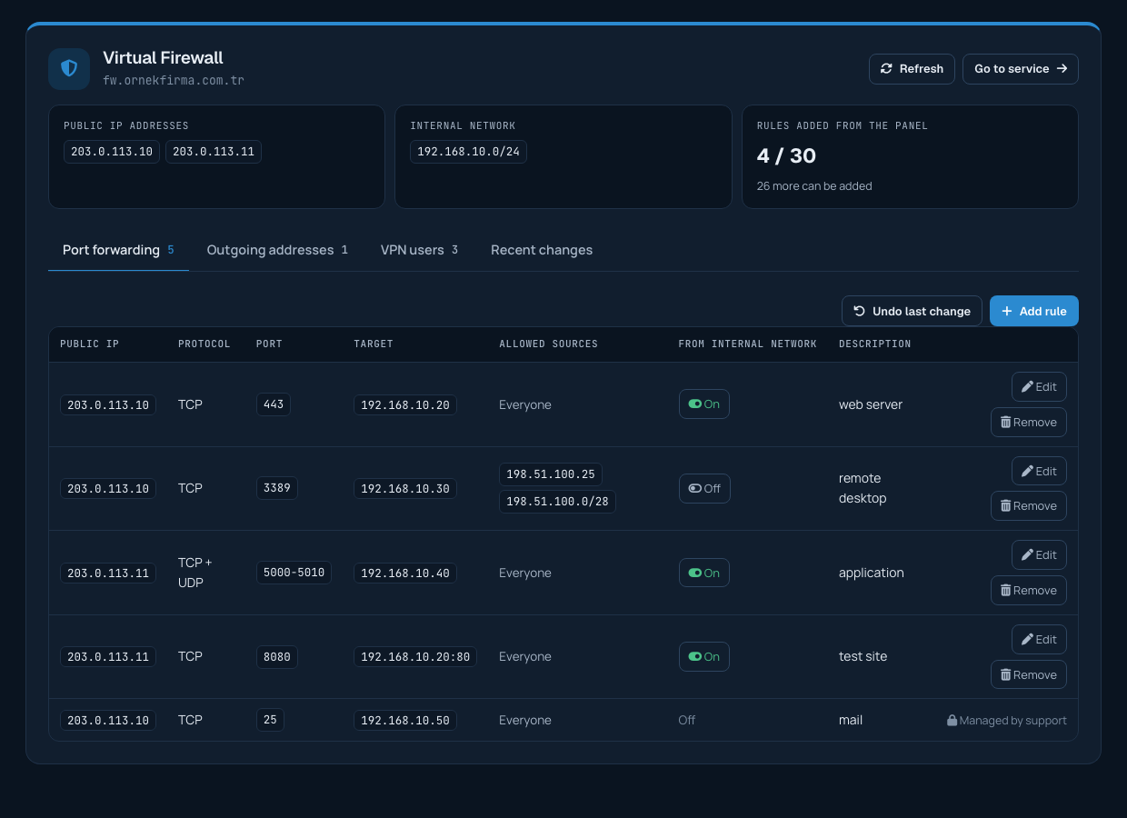Click the internal network 192.168.10.0/24 chip
1127x818 pixels.
coord(468,152)
